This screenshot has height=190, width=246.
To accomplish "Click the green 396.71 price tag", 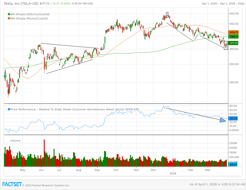I will coord(234,37).
